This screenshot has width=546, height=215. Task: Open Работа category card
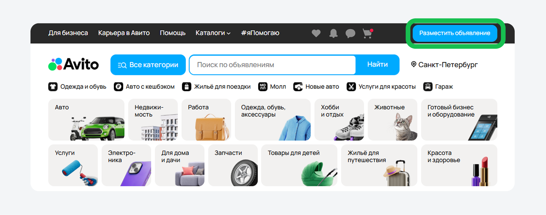[x=206, y=120]
